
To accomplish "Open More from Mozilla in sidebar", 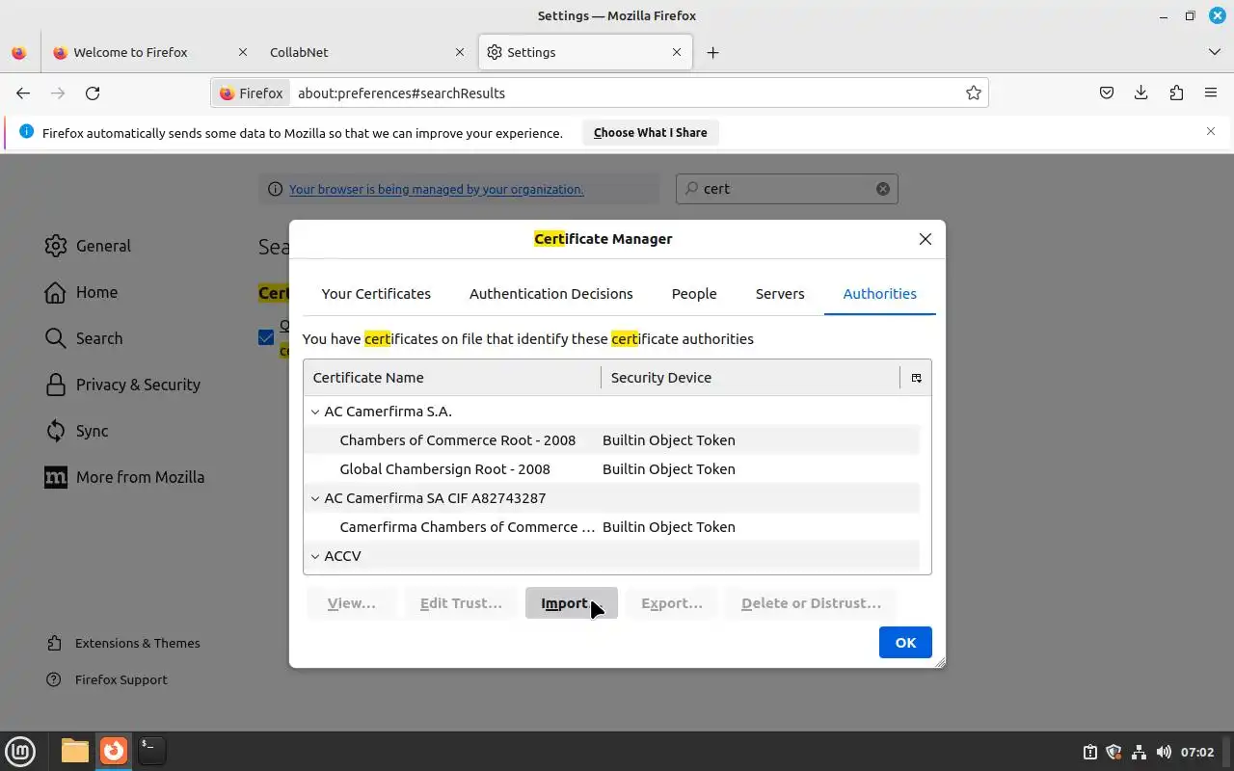I will [124, 477].
